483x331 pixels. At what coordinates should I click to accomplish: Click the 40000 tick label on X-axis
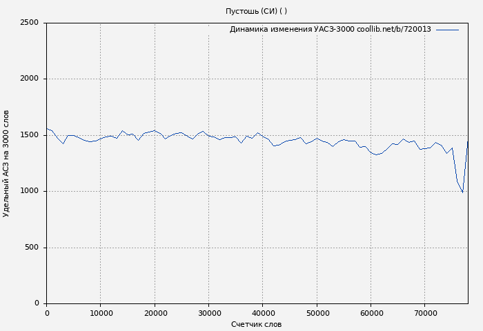[262, 313]
